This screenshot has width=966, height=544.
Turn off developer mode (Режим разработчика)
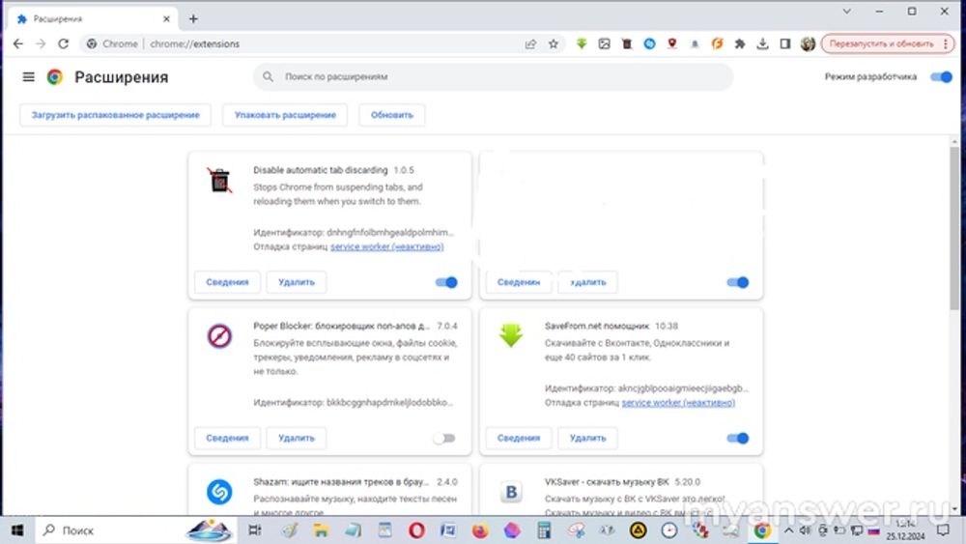[x=940, y=77]
